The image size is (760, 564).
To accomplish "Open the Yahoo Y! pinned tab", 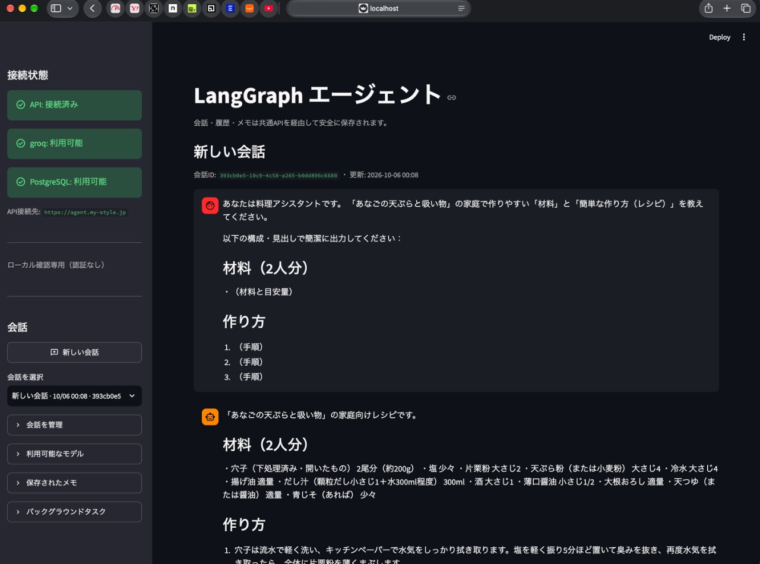I will (135, 8).
